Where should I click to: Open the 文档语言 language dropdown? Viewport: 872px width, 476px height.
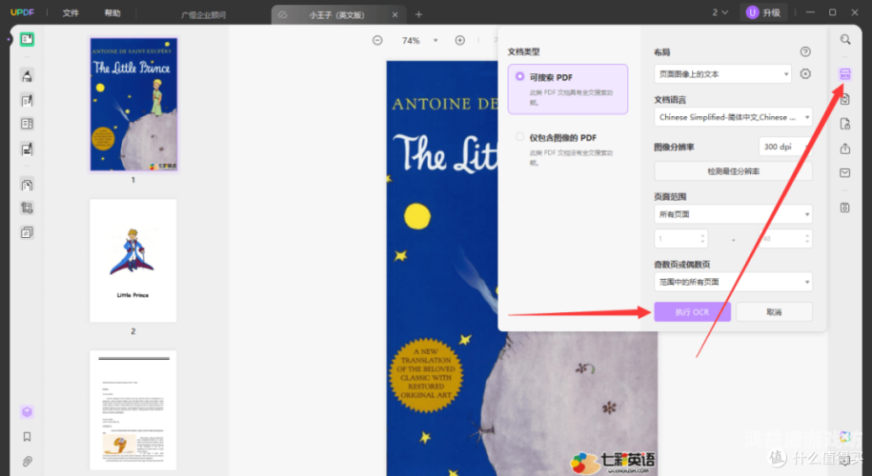(733, 117)
